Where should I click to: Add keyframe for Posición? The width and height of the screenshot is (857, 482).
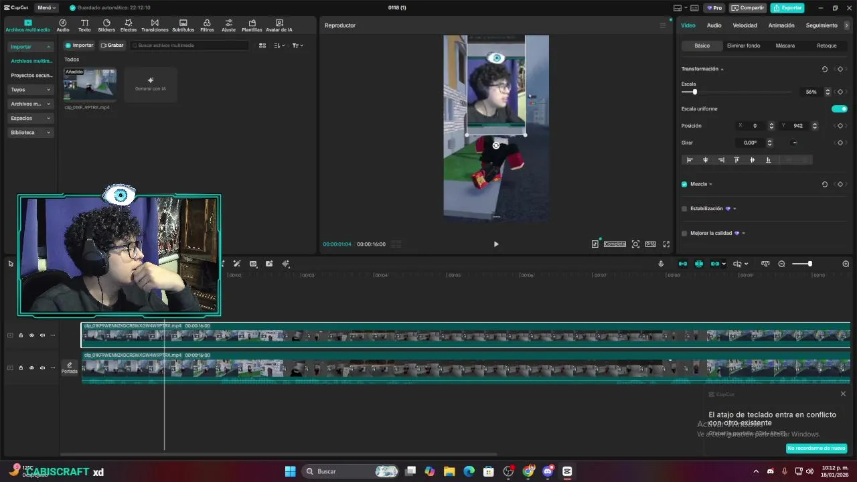840,126
